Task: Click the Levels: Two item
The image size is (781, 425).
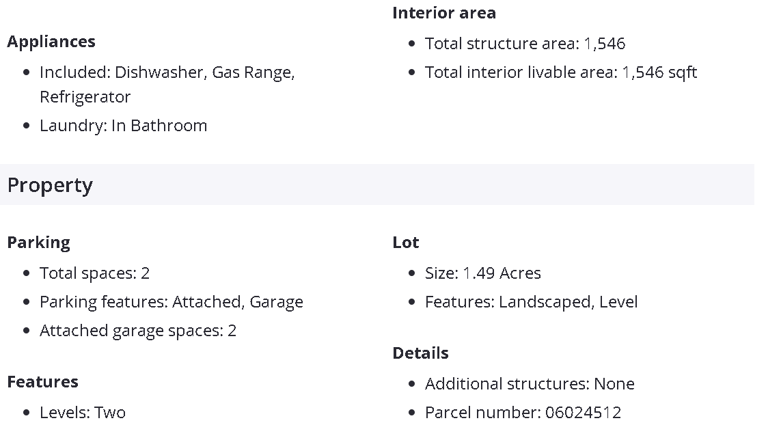Action: tap(83, 413)
